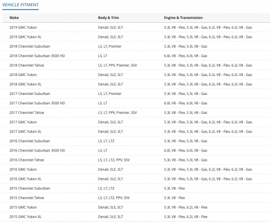This screenshot has width=270, height=222.
Task: Click the 2018 Chevrolet Suburban engine cell
Action: (186, 47)
